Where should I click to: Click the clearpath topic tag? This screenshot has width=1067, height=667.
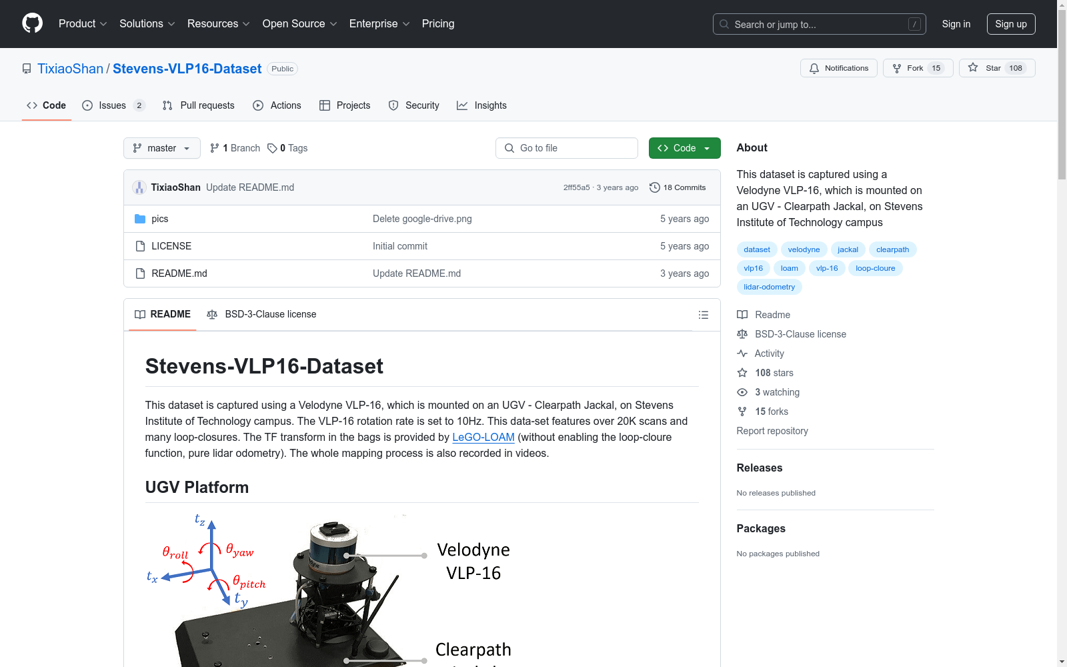click(x=892, y=249)
